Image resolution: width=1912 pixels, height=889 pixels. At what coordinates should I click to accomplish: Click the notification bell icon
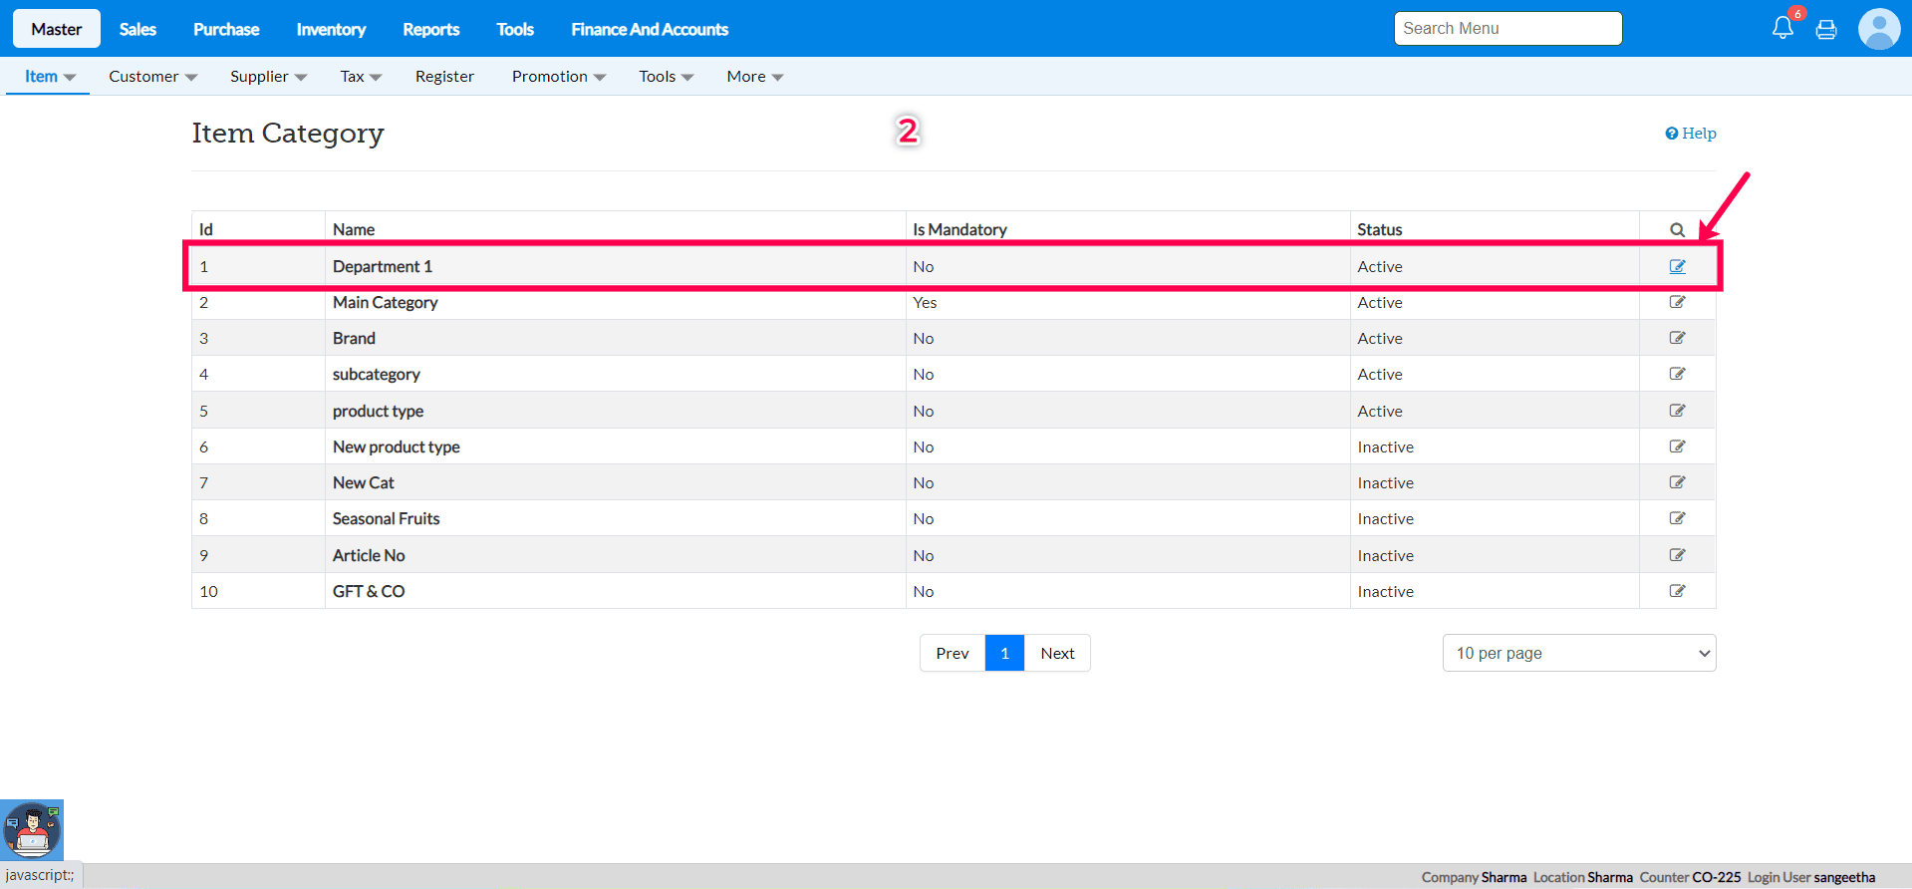pyautogui.click(x=1782, y=28)
